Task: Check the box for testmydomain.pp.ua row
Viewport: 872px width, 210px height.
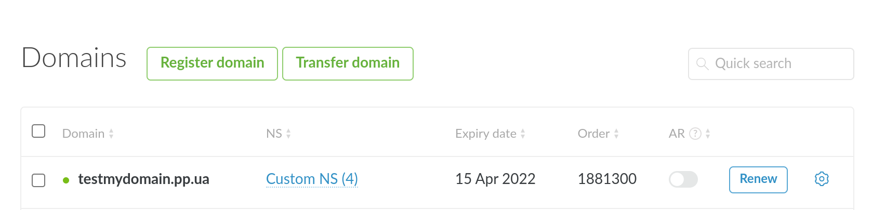Action: click(38, 180)
